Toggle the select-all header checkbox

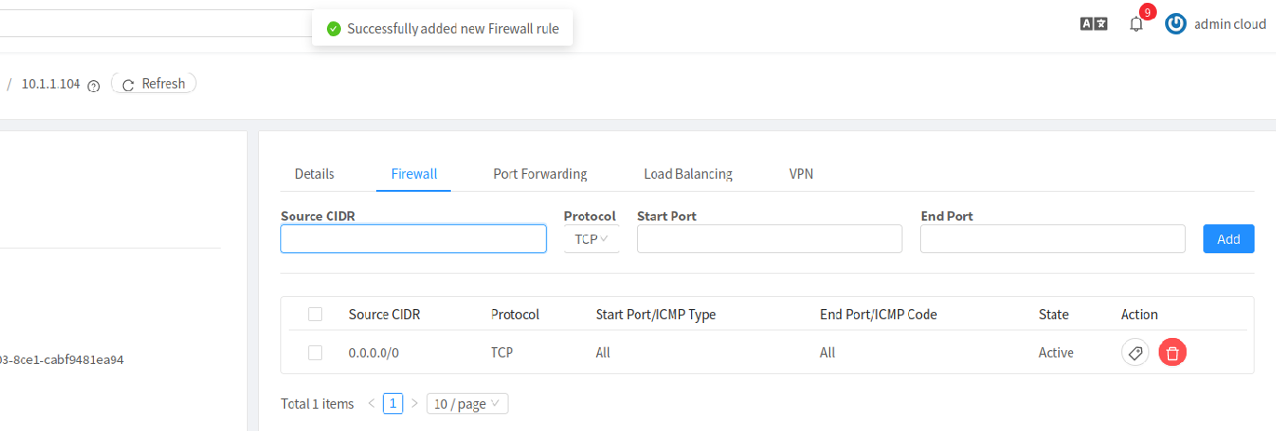coord(315,315)
